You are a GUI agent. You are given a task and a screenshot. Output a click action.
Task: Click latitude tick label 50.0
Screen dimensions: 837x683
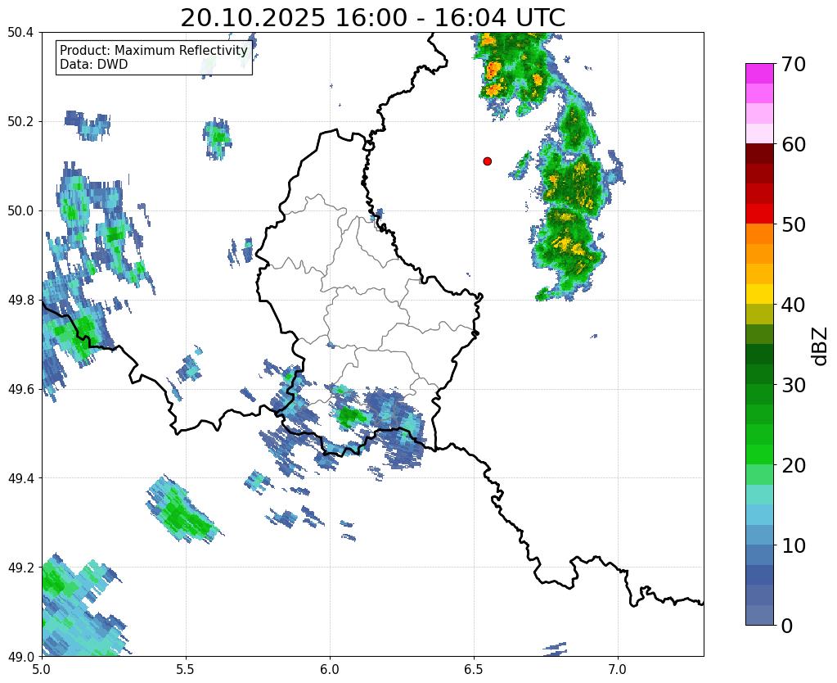20,211
